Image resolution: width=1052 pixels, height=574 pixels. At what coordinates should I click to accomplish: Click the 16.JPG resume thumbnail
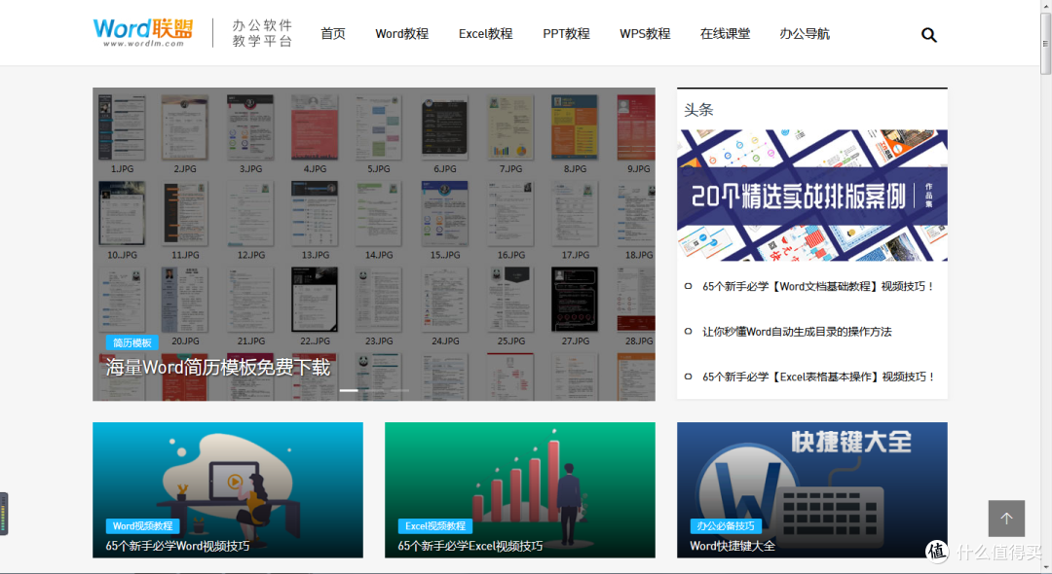click(509, 213)
